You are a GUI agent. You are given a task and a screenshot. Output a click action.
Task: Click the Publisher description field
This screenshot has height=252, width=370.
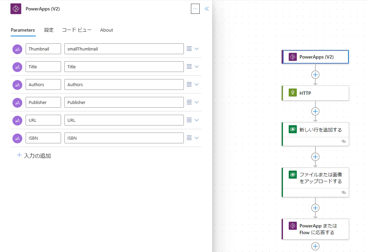(x=124, y=102)
